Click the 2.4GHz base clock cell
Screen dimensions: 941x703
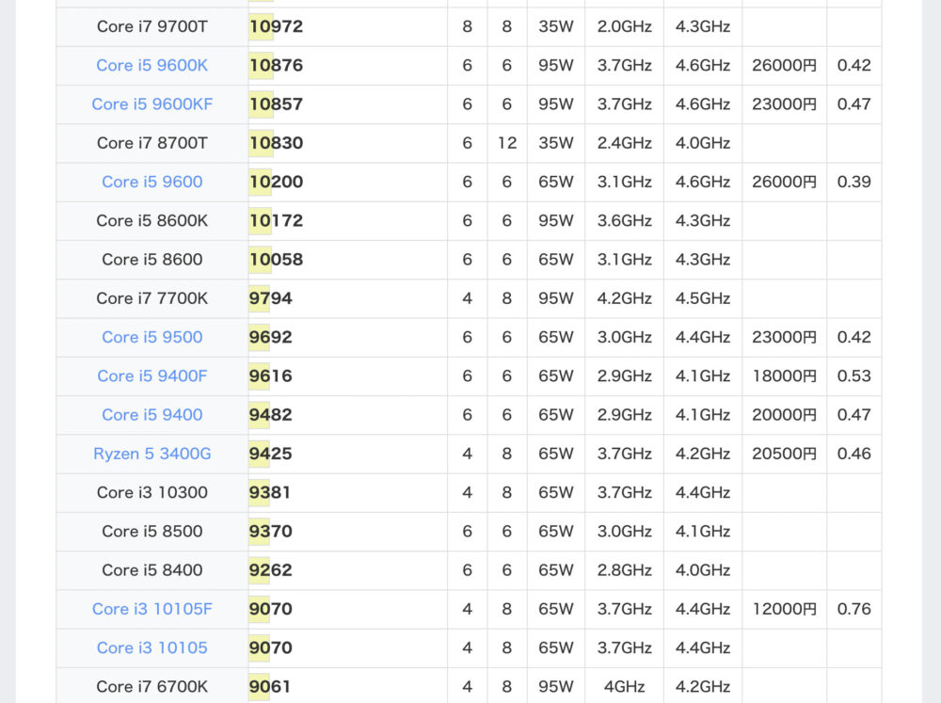coord(624,143)
